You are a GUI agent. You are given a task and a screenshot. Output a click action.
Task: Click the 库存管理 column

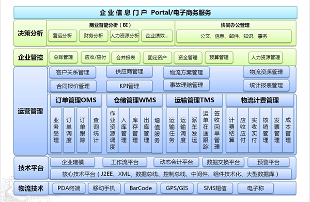(135, 130)
